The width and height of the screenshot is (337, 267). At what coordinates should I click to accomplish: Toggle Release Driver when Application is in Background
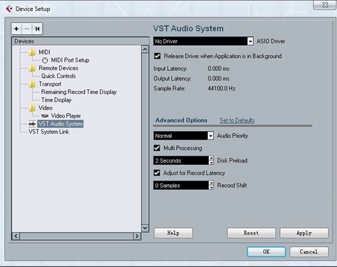(157, 56)
